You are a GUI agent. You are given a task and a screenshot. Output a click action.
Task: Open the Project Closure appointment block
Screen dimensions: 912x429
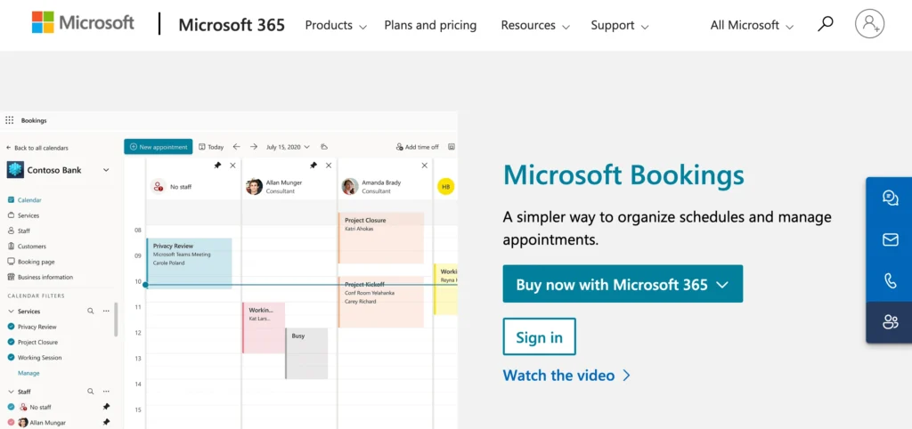pos(381,238)
